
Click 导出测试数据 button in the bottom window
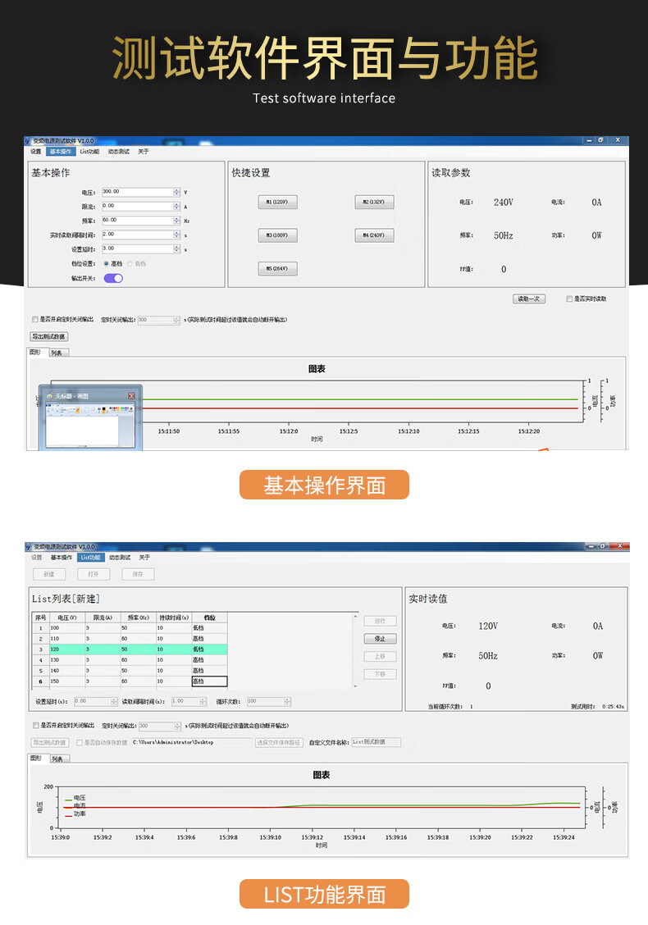(x=50, y=743)
